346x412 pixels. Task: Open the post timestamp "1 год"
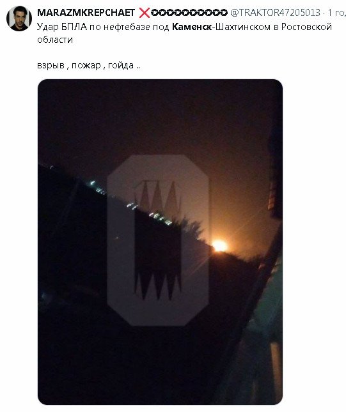(x=336, y=13)
